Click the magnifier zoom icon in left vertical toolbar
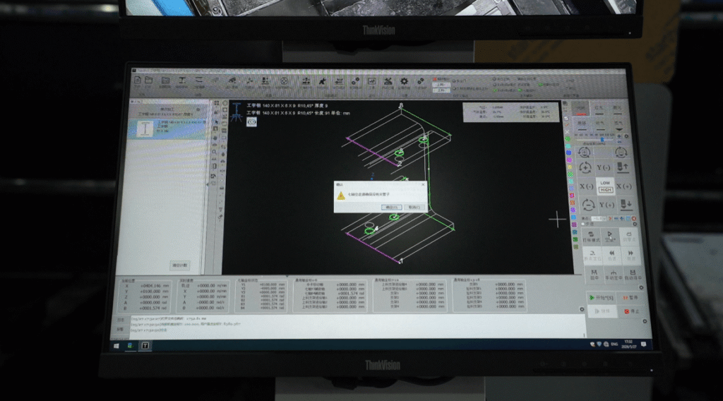Image resolution: width=723 pixels, height=401 pixels. pos(214,151)
